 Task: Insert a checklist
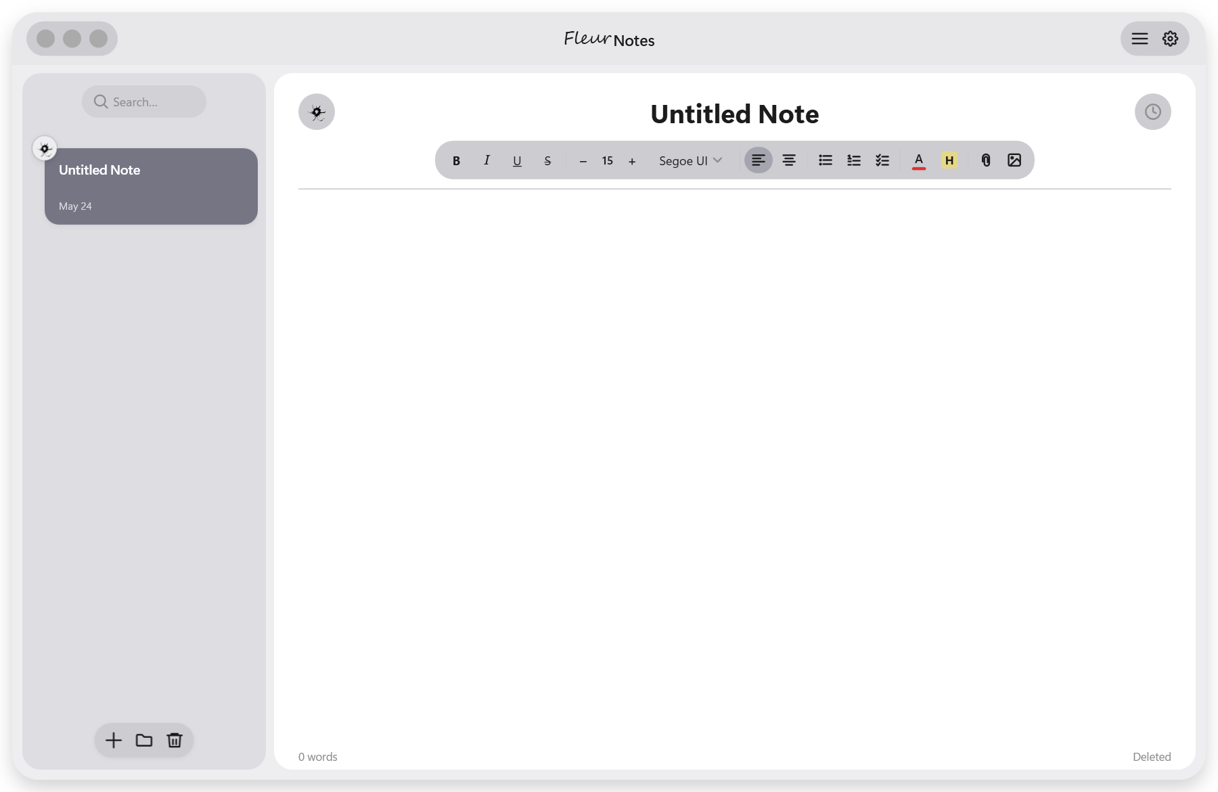point(882,160)
